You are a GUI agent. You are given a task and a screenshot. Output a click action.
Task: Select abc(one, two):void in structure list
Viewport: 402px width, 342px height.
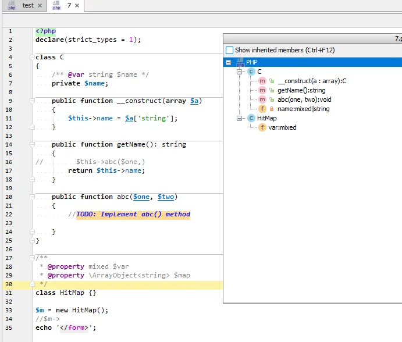pos(304,99)
